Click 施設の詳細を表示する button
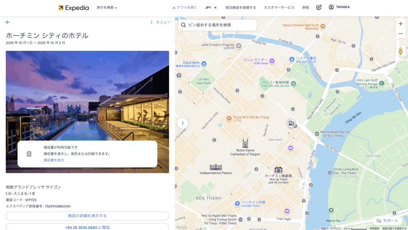This screenshot has height=230, width=408. (87, 216)
